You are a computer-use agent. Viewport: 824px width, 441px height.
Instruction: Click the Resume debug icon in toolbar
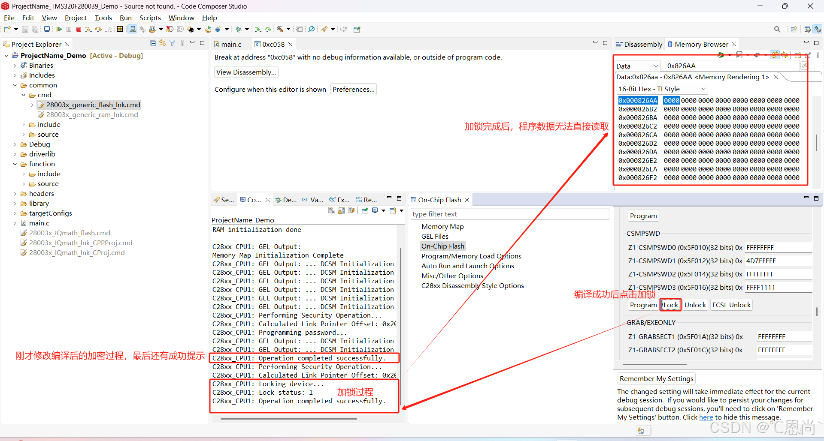pyautogui.click(x=59, y=29)
